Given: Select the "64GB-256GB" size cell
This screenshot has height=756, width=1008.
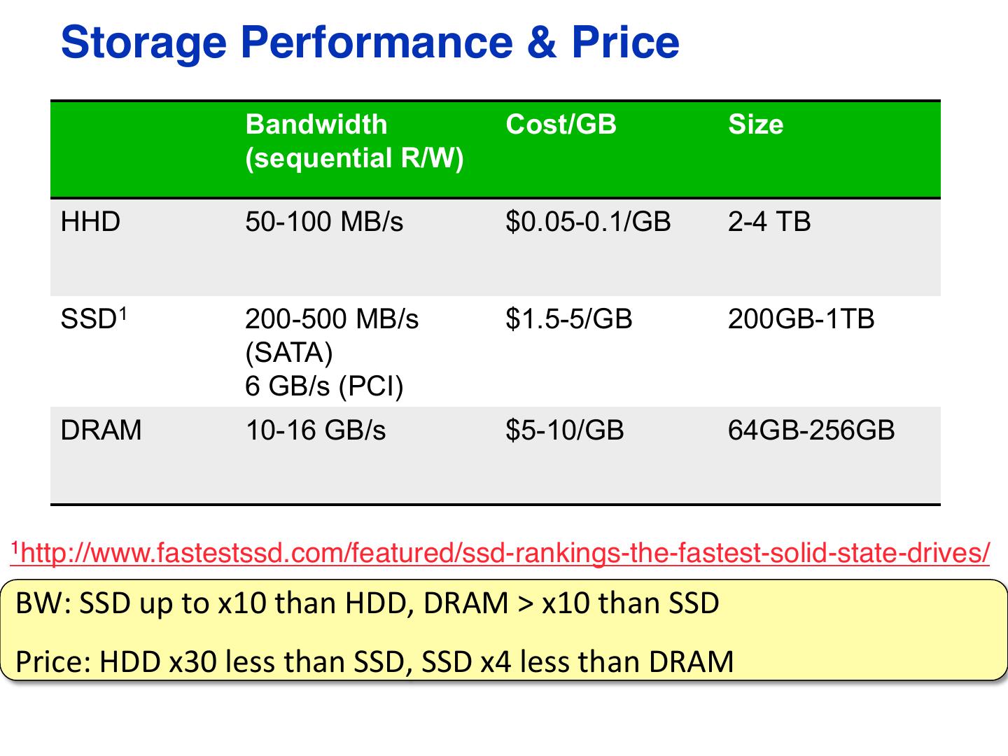Looking at the screenshot, I should click(811, 430).
